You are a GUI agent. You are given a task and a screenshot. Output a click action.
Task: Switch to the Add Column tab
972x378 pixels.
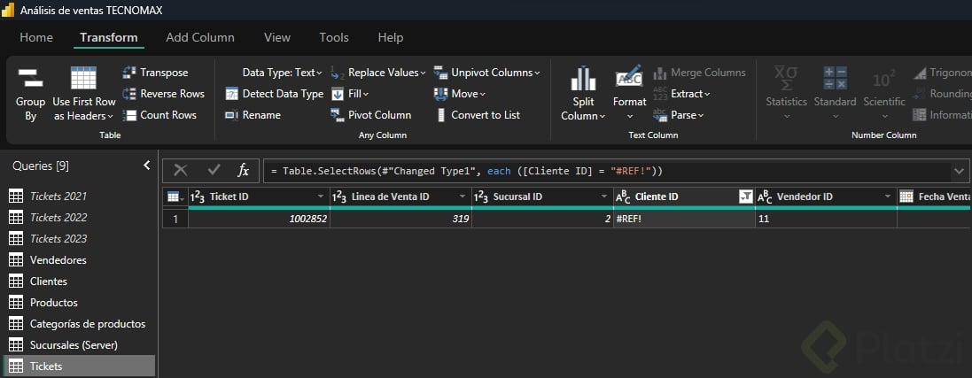click(200, 37)
